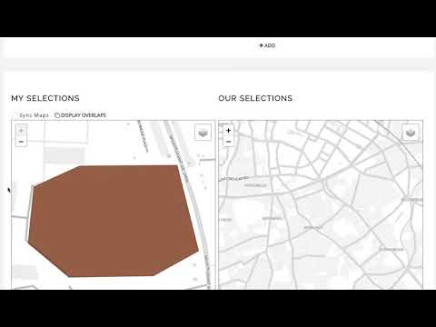The image size is (436, 327).
Task: Open layers control on Our Selections map
Action: pyautogui.click(x=411, y=133)
